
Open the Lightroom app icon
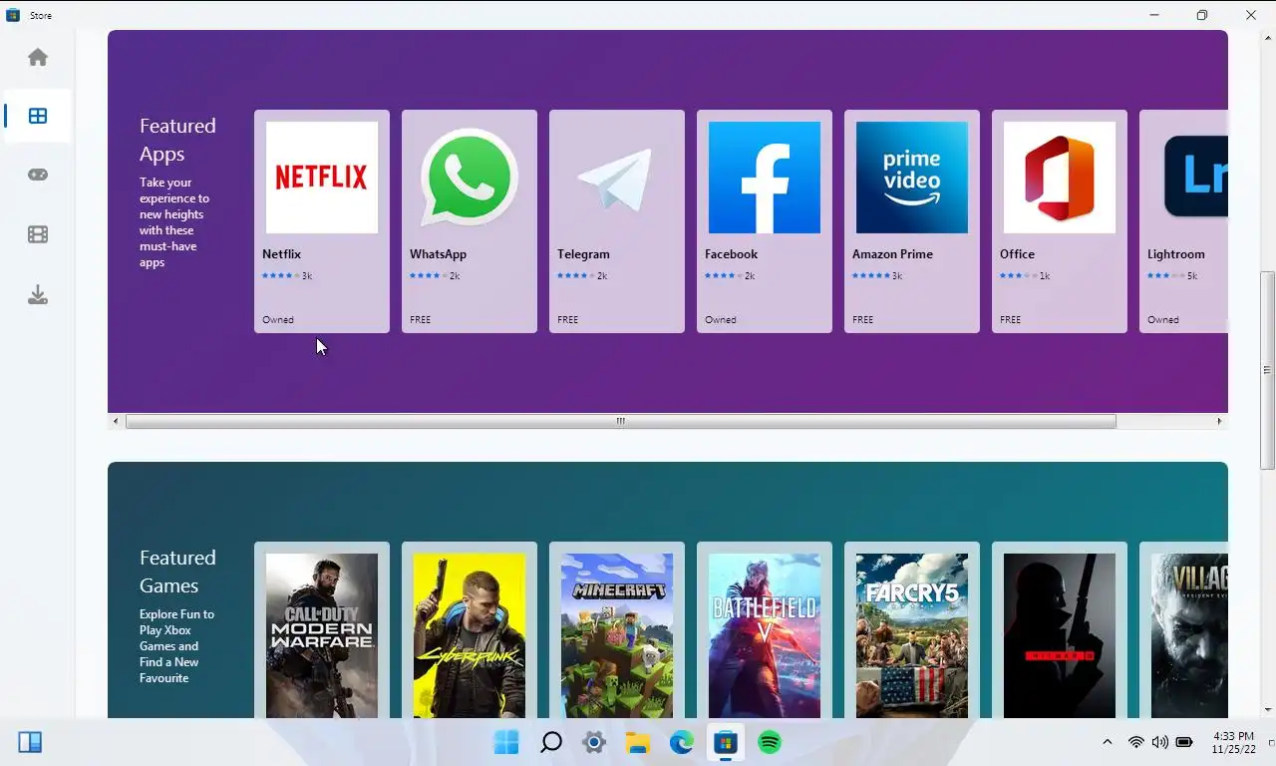click(1195, 178)
